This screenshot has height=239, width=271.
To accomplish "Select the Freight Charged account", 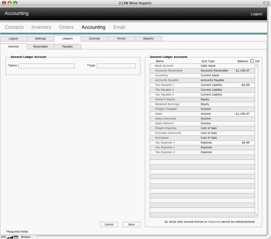I will pyautogui.click(x=166, y=109).
